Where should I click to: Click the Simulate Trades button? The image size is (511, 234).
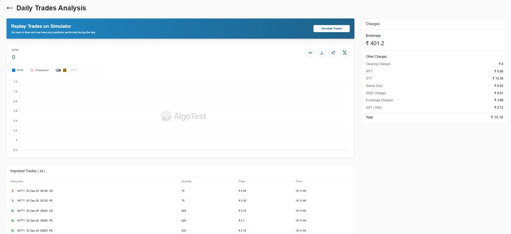332,29
